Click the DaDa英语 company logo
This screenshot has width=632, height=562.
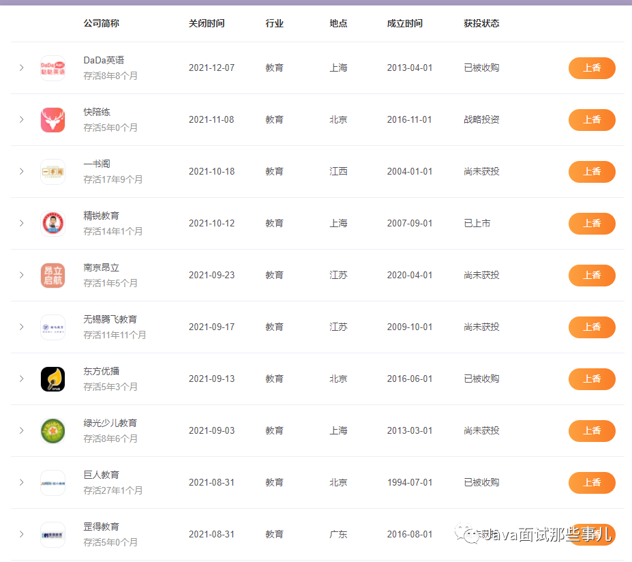(x=52, y=68)
